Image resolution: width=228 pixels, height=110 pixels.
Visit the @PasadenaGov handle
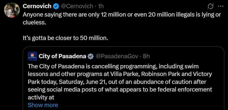pyautogui.click(x=117, y=56)
